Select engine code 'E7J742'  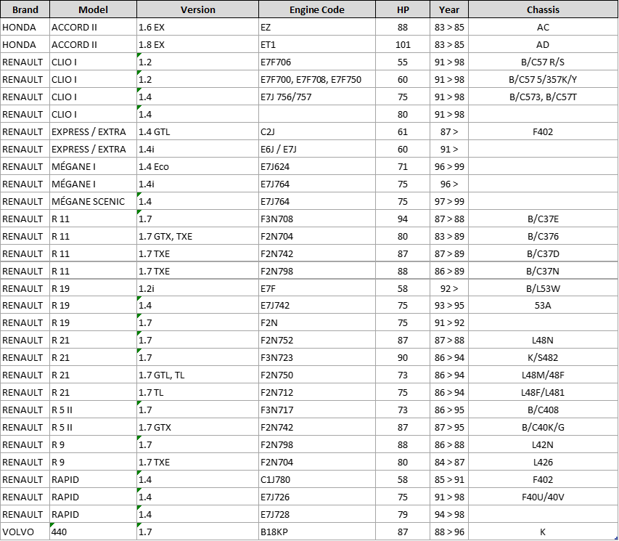tap(317, 305)
